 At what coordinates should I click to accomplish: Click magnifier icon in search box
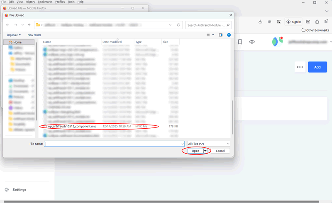tap(228, 25)
